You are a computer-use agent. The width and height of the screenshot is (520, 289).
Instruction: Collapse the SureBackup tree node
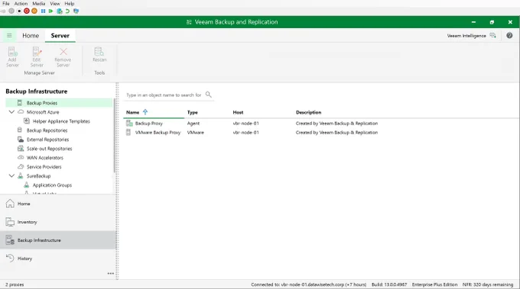[11, 176]
